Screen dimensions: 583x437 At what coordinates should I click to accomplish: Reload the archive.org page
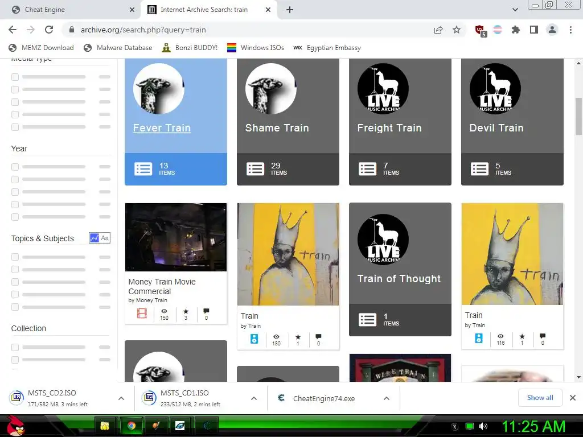49,30
